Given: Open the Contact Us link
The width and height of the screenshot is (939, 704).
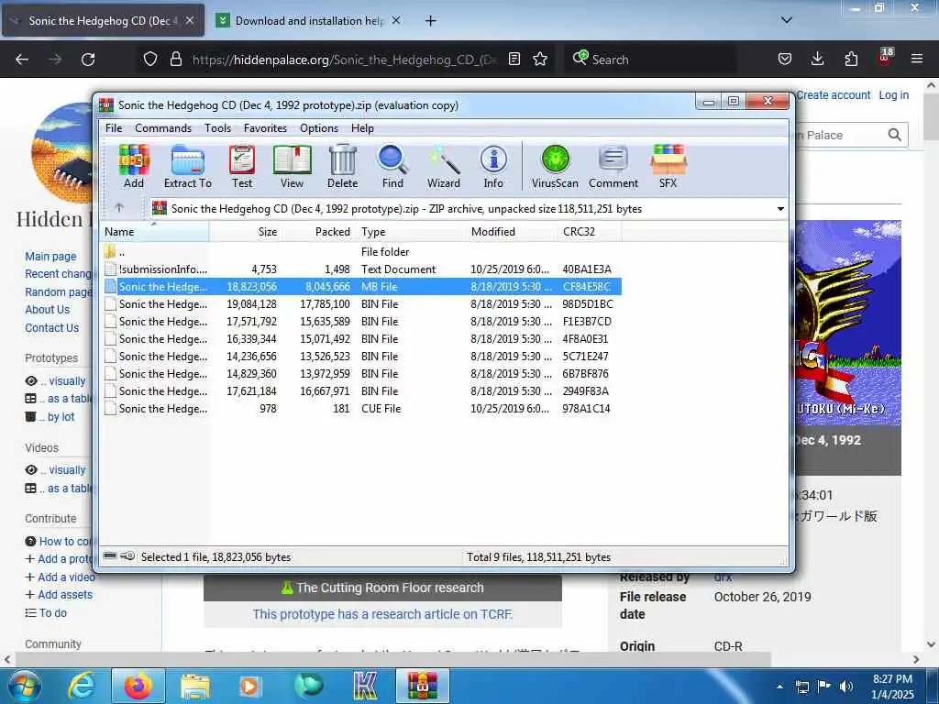Looking at the screenshot, I should (x=51, y=327).
